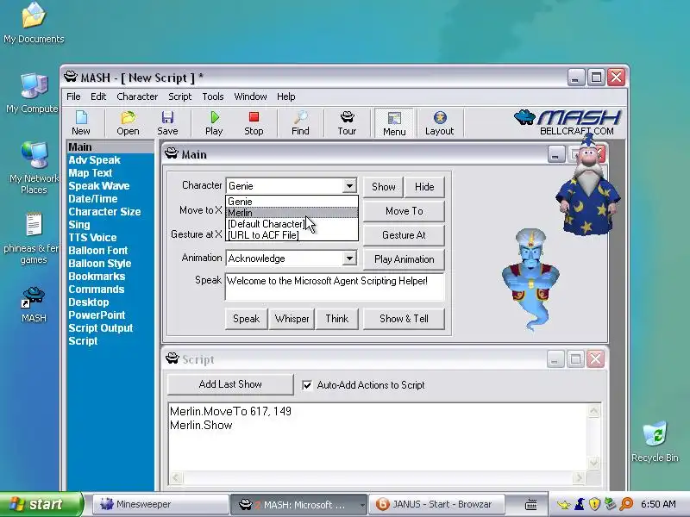690x517 pixels.
Task: Open a script with the Open icon
Action: (x=128, y=122)
